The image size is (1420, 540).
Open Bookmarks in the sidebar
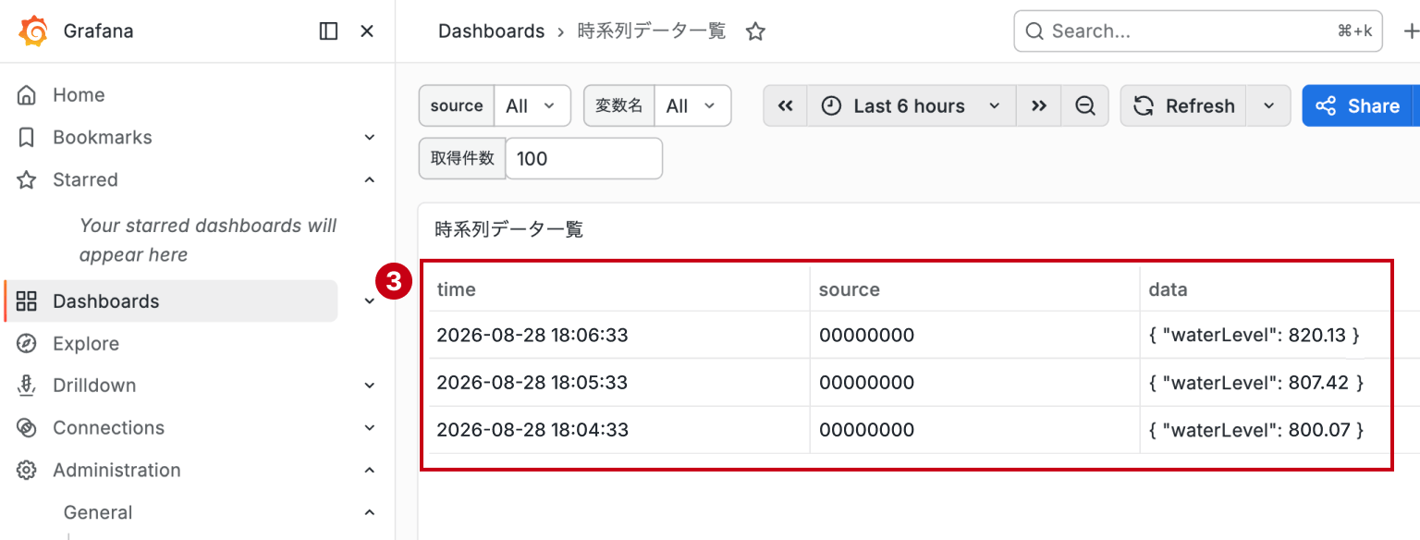click(x=103, y=138)
